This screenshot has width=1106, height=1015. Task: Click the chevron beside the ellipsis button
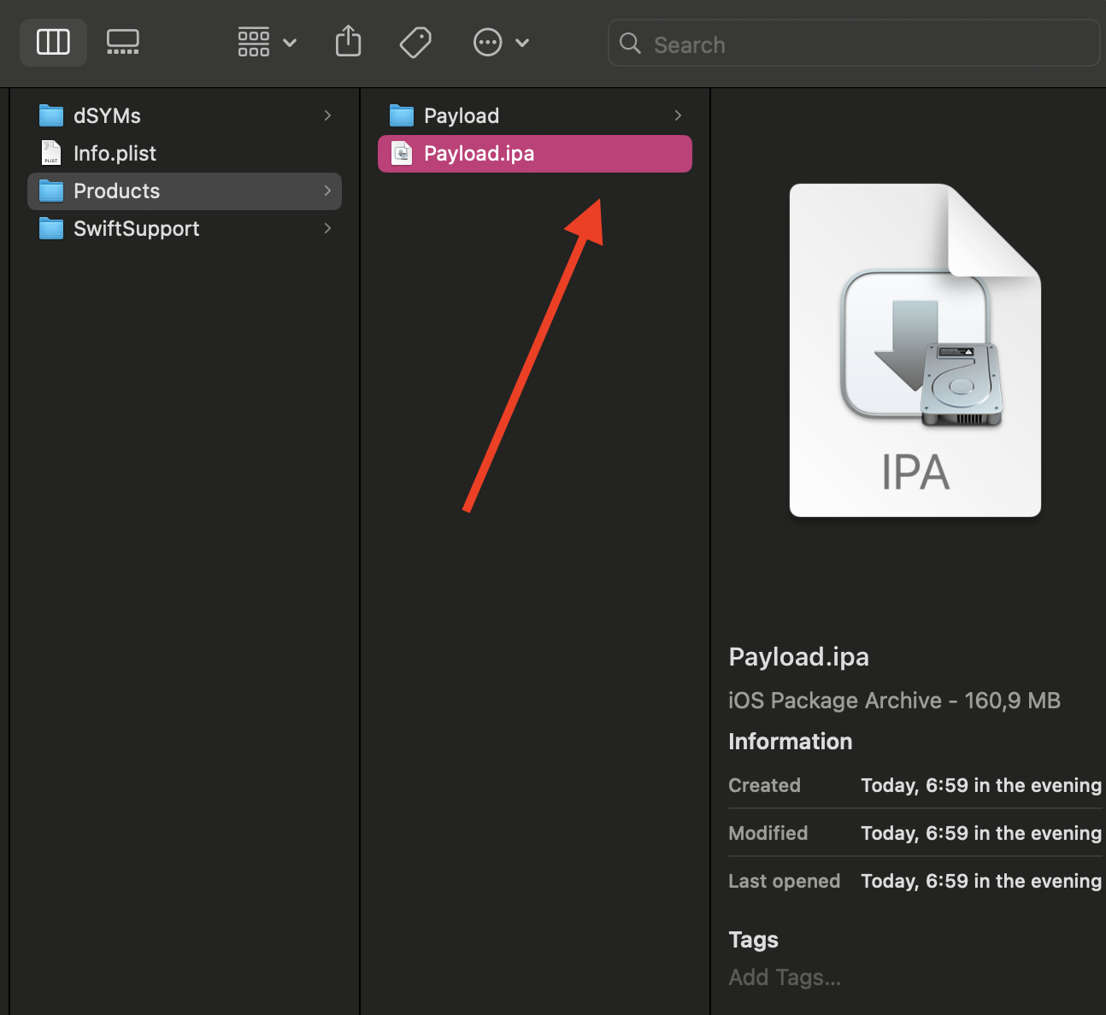pyautogui.click(x=522, y=43)
